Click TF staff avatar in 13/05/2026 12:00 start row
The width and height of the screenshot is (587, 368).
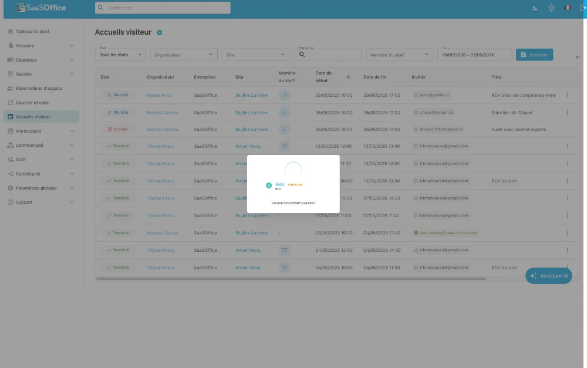click(284, 146)
